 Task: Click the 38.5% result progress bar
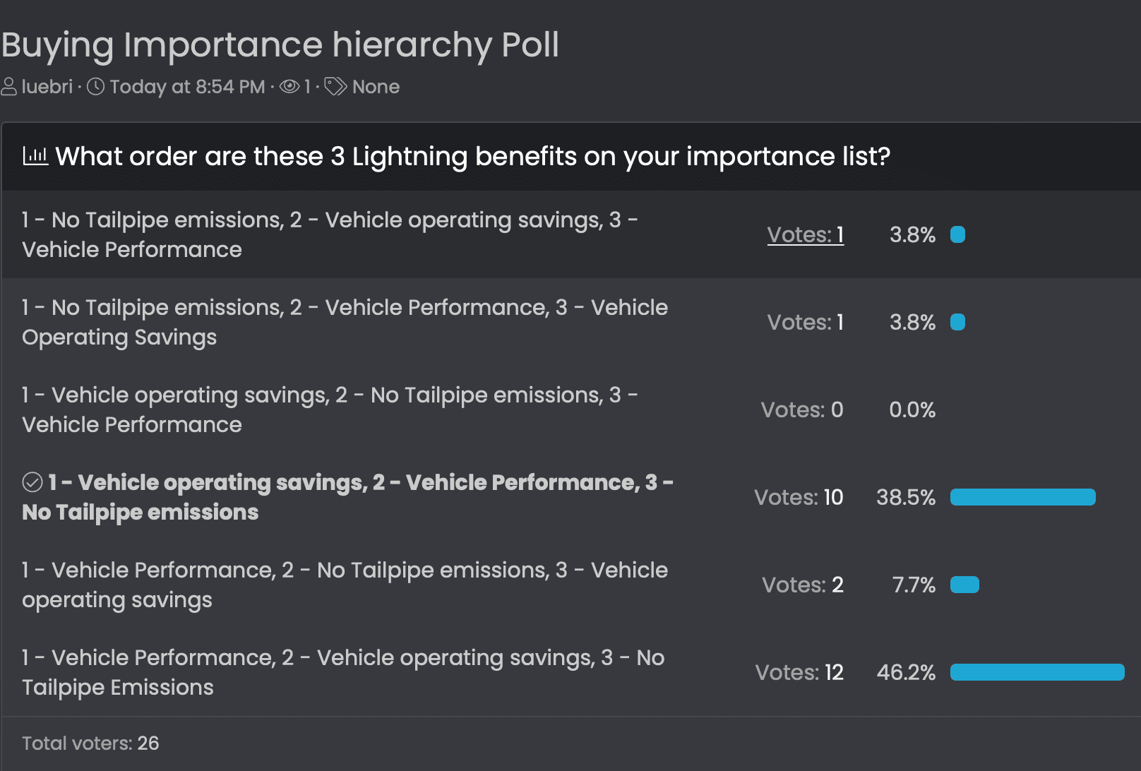pyautogui.click(x=1022, y=497)
